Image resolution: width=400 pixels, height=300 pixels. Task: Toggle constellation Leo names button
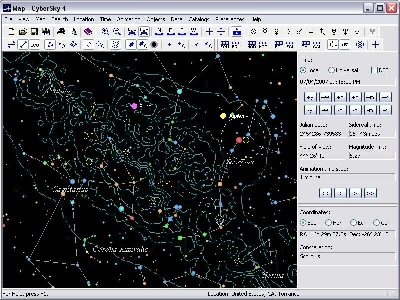point(34,45)
